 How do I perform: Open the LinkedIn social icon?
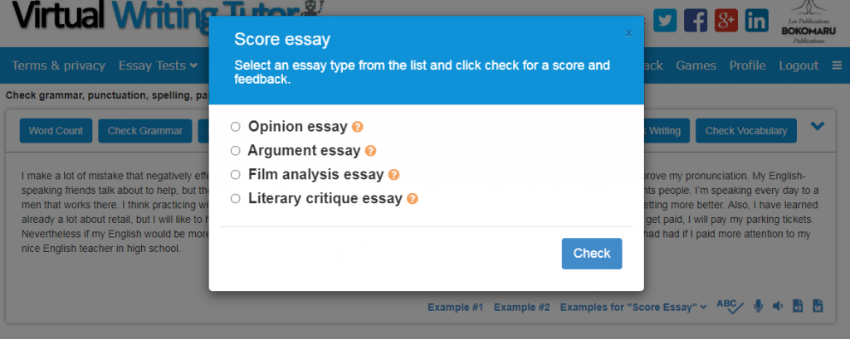tap(757, 21)
